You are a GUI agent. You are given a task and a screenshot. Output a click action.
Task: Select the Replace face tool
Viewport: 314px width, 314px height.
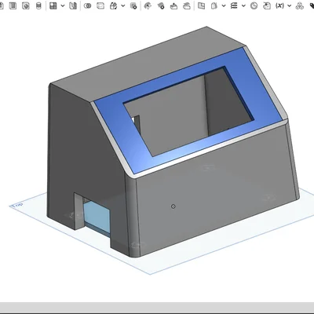tap(187, 5)
